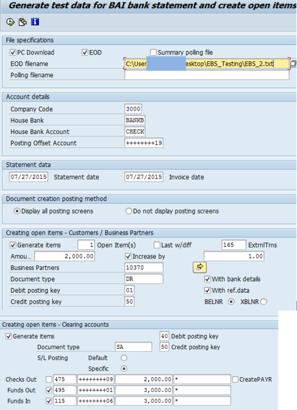Viewport: 297px width, 410px height.
Task: Open file browse help for EOD filename
Action: (x=293, y=63)
